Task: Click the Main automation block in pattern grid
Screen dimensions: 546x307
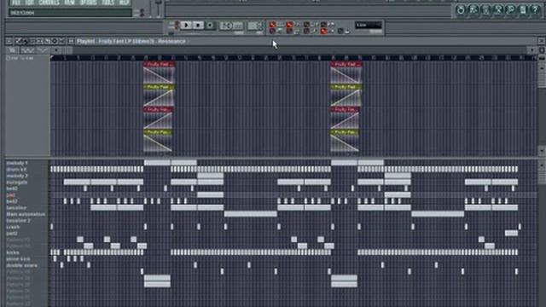Action: (x=251, y=214)
